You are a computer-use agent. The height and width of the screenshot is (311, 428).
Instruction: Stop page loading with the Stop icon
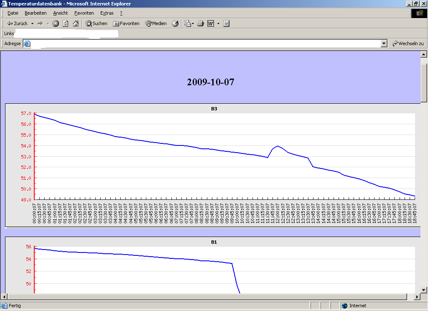[x=56, y=23]
